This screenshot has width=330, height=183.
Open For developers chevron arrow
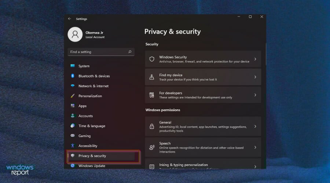(x=255, y=95)
